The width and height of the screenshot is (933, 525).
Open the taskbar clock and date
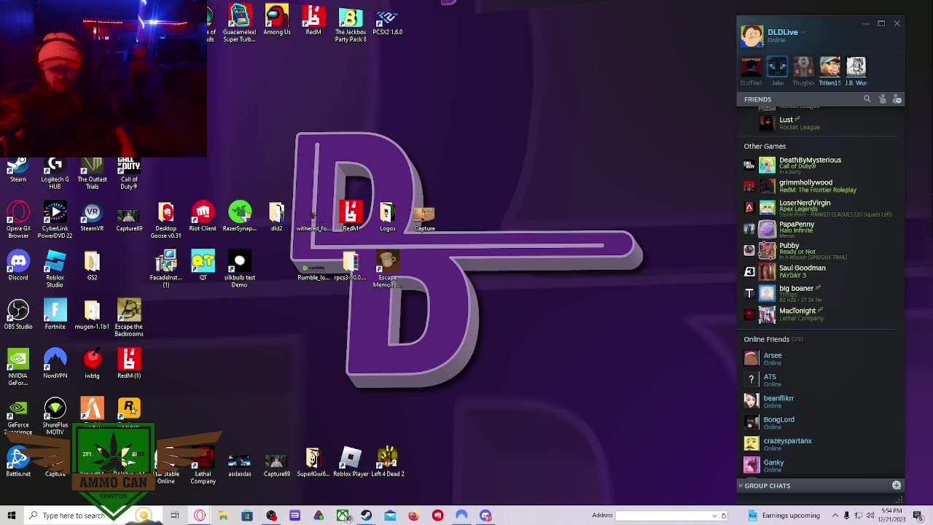[891, 516]
